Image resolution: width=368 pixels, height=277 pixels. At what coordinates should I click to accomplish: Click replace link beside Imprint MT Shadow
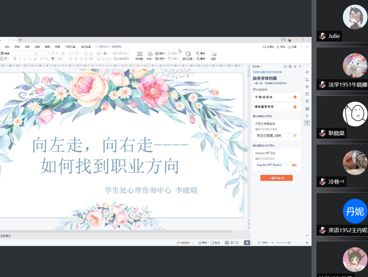click(294, 165)
